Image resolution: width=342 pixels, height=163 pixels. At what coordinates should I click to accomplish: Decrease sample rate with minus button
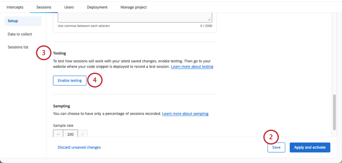pyautogui.click(x=58, y=134)
